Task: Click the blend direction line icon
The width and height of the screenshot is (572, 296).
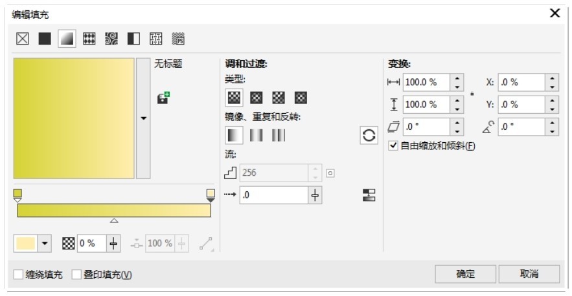Action: (206, 244)
